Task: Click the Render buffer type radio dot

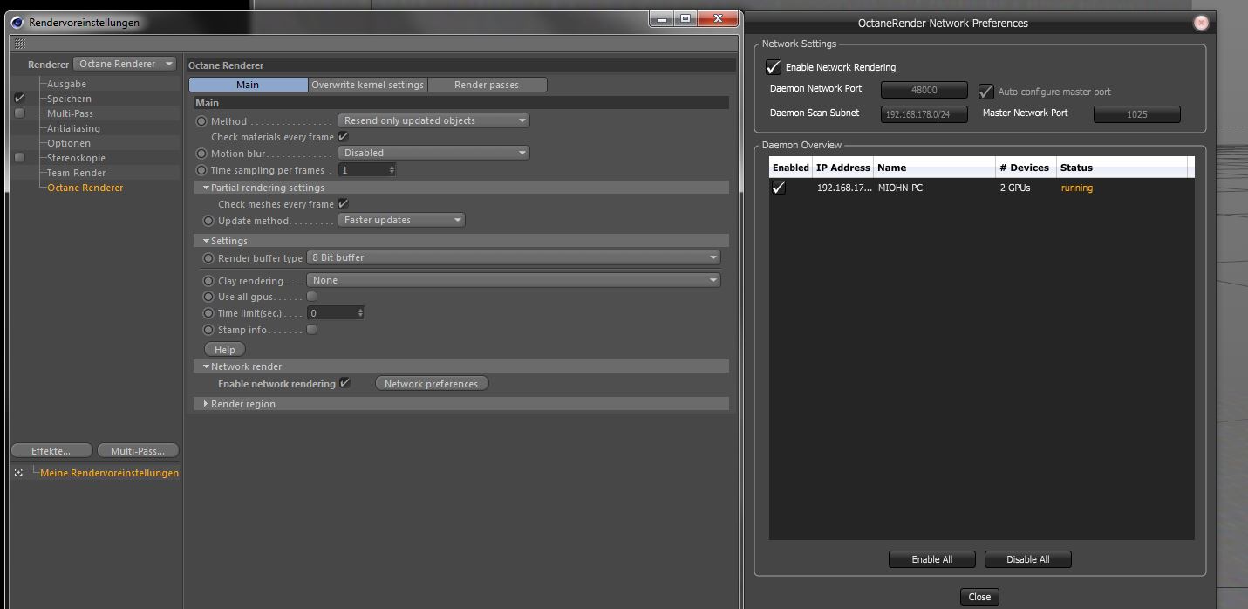Action: click(x=208, y=258)
